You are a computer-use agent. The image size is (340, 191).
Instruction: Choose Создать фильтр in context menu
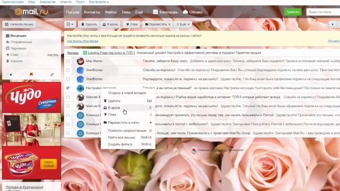[x=128, y=144]
